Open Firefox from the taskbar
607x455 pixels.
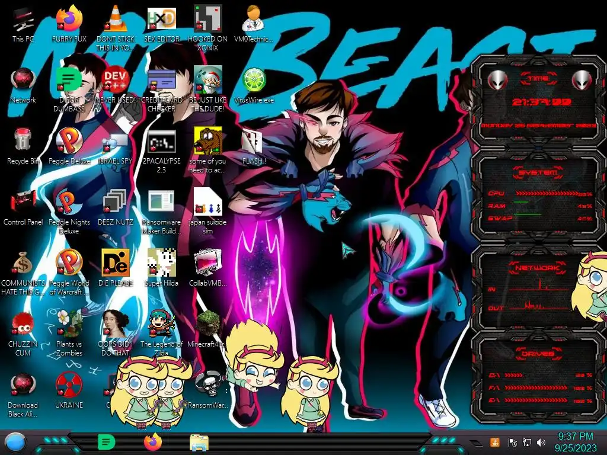pyautogui.click(x=153, y=442)
